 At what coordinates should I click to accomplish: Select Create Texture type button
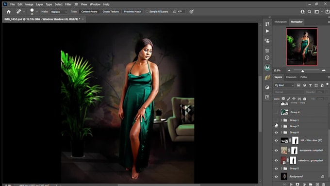point(111,12)
